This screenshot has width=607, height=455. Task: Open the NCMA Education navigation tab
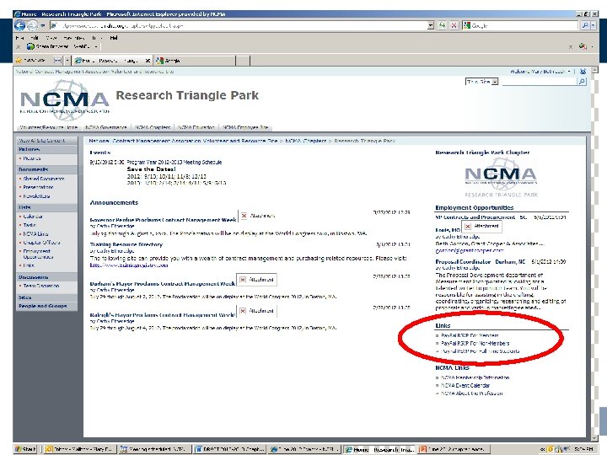tap(196, 127)
